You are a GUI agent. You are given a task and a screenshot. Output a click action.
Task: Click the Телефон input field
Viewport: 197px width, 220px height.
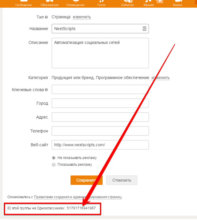pyautogui.click(x=100, y=131)
